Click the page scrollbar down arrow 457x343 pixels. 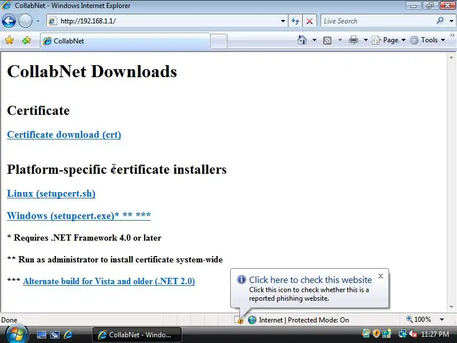(451, 307)
